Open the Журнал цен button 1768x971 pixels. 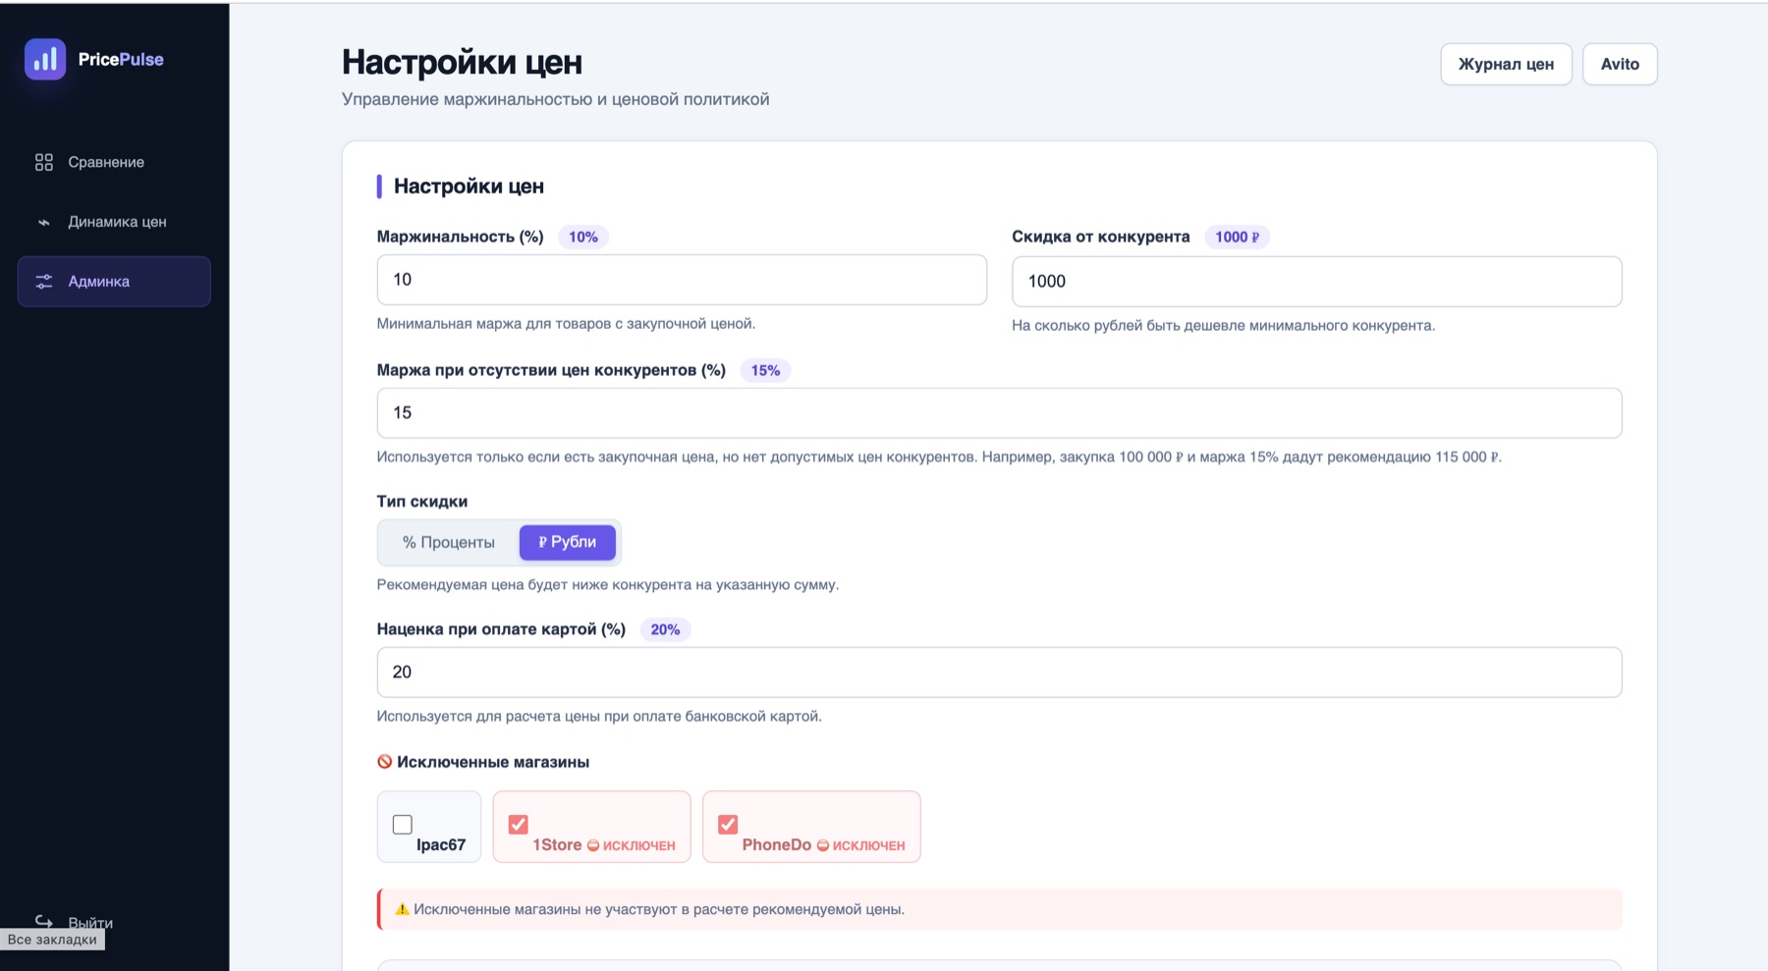point(1506,64)
